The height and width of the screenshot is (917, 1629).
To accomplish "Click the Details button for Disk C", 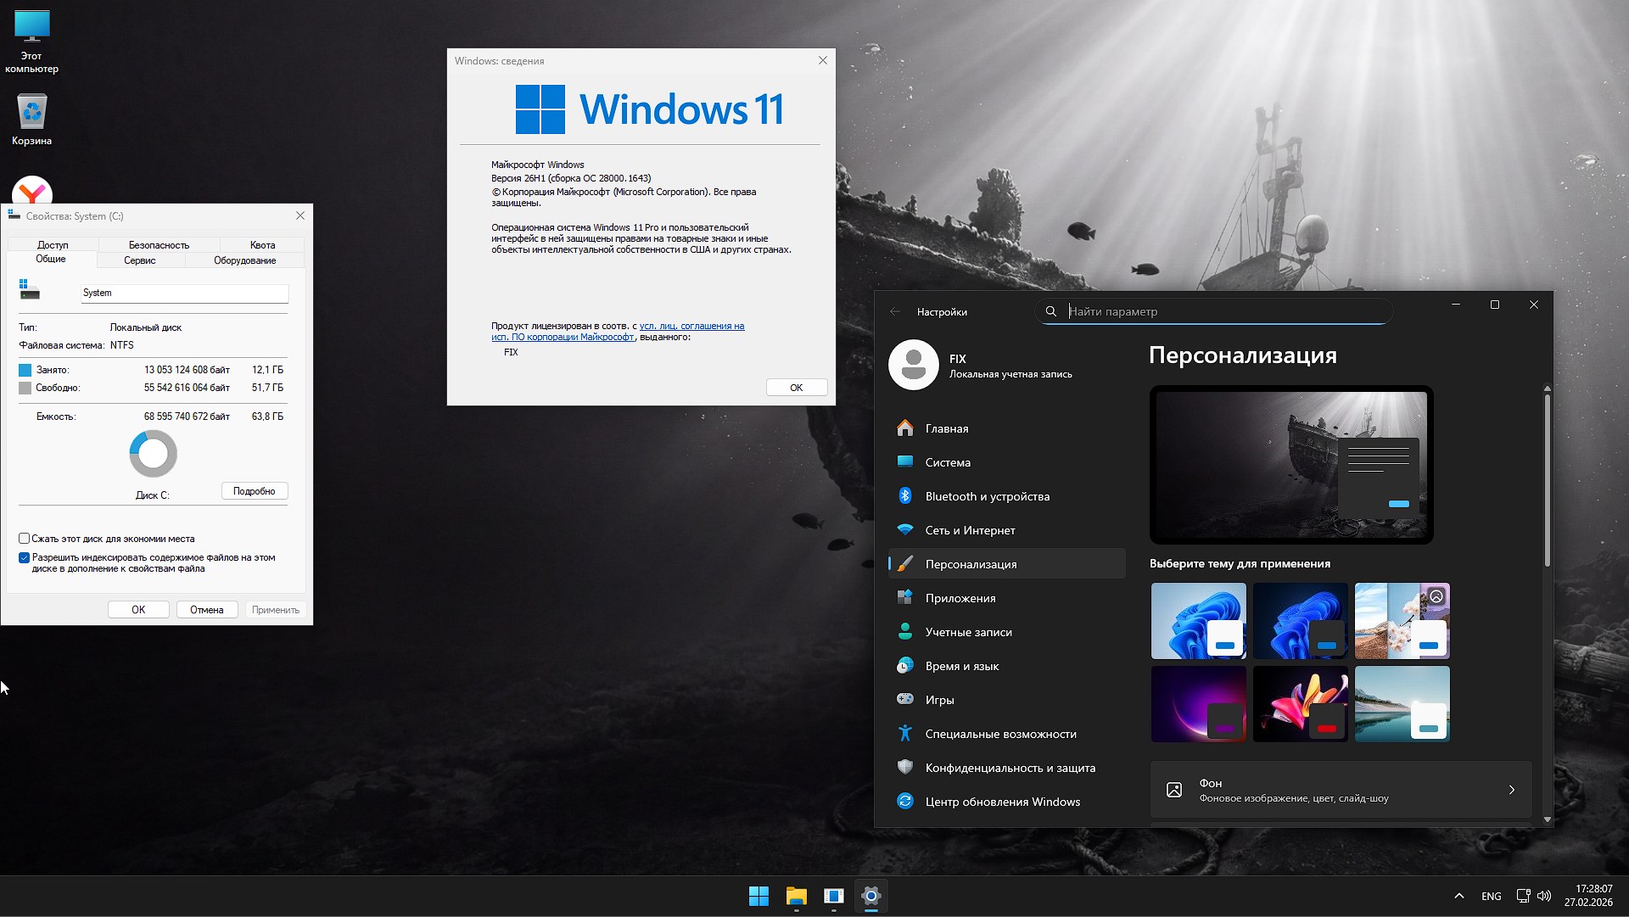I will 255,491.
